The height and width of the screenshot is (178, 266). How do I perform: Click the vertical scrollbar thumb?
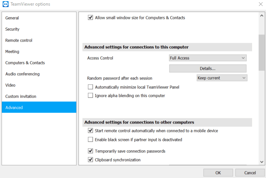tap(262, 53)
